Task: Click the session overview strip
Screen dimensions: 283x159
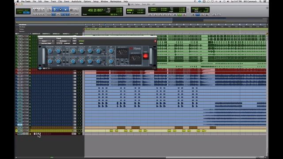Action: point(141,20)
